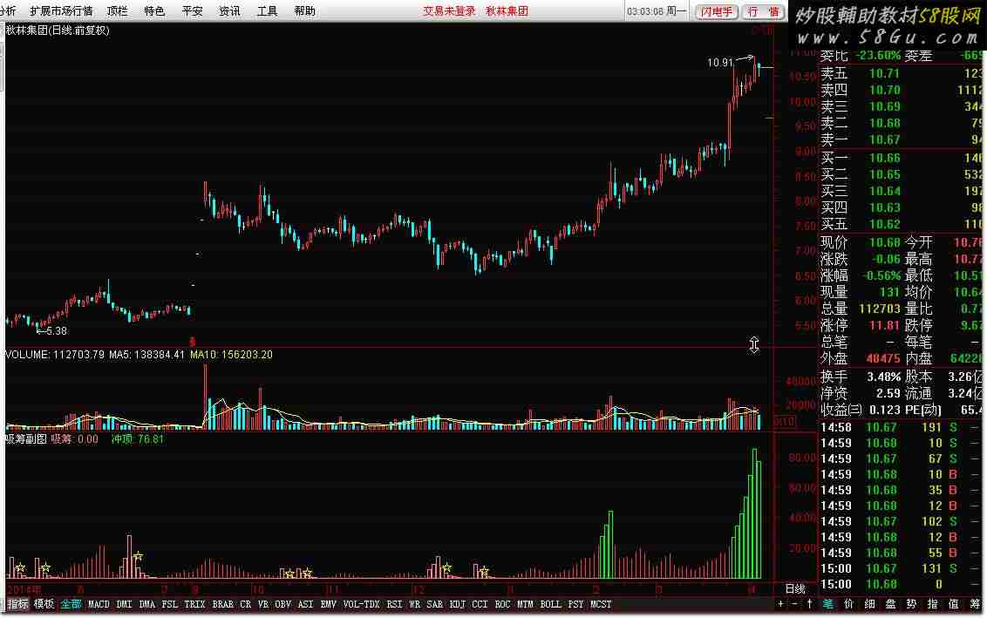This screenshot has width=987, height=618.
Task: Switch to the BRAR indicator
Action: [223, 604]
